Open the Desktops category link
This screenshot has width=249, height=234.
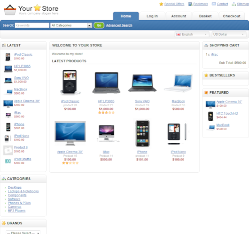point(15,187)
